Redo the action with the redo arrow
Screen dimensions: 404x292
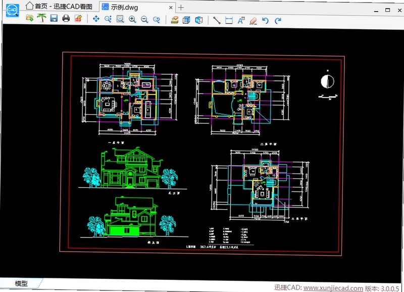point(278,21)
